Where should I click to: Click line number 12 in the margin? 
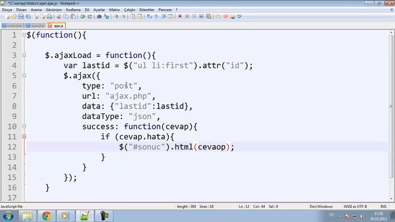click(12, 147)
